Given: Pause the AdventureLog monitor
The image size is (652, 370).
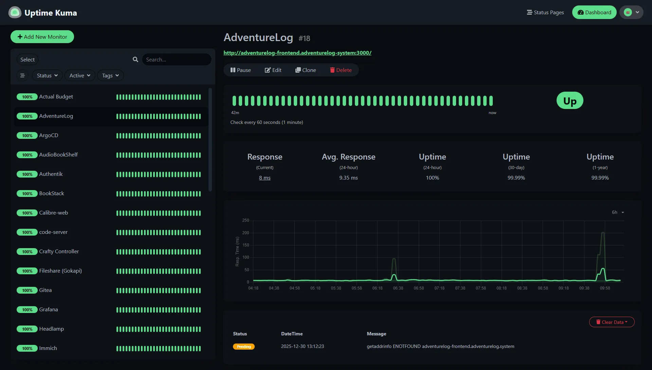Looking at the screenshot, I should [x=240, y=70].
